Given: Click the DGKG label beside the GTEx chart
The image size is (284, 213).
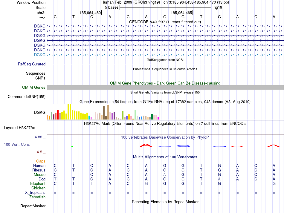Looking at the screenshot, I should coord(40,112).
